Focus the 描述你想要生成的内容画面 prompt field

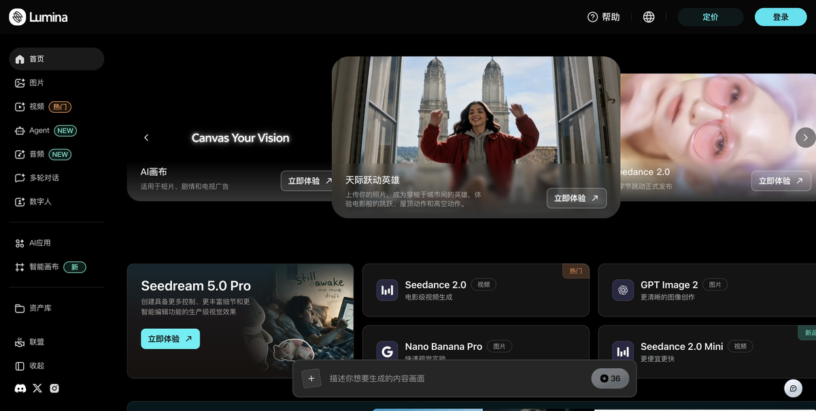click(x=456, y=378)
